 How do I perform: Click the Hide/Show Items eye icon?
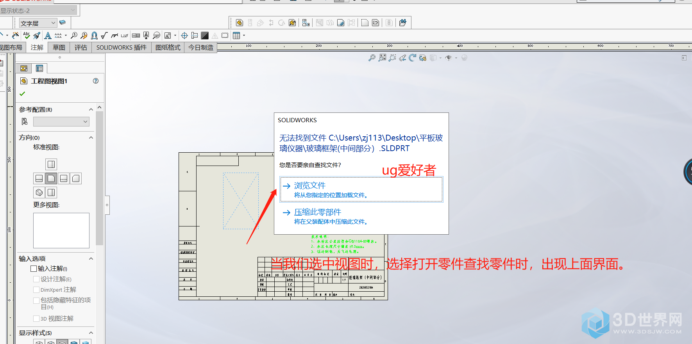point(448,58)
